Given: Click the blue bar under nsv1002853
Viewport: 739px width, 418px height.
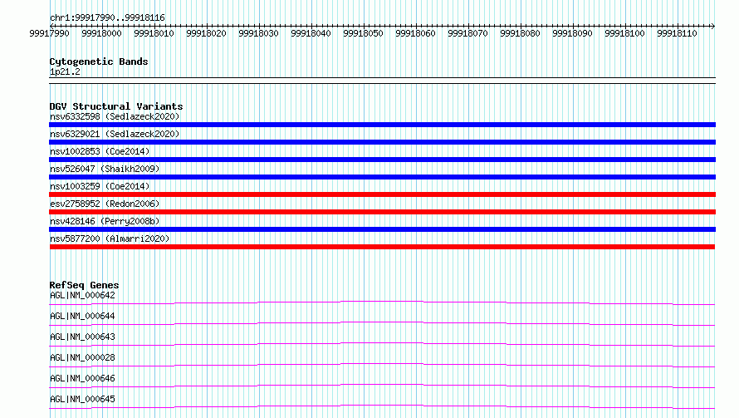Looking at the screenshot, I should 382,160.
